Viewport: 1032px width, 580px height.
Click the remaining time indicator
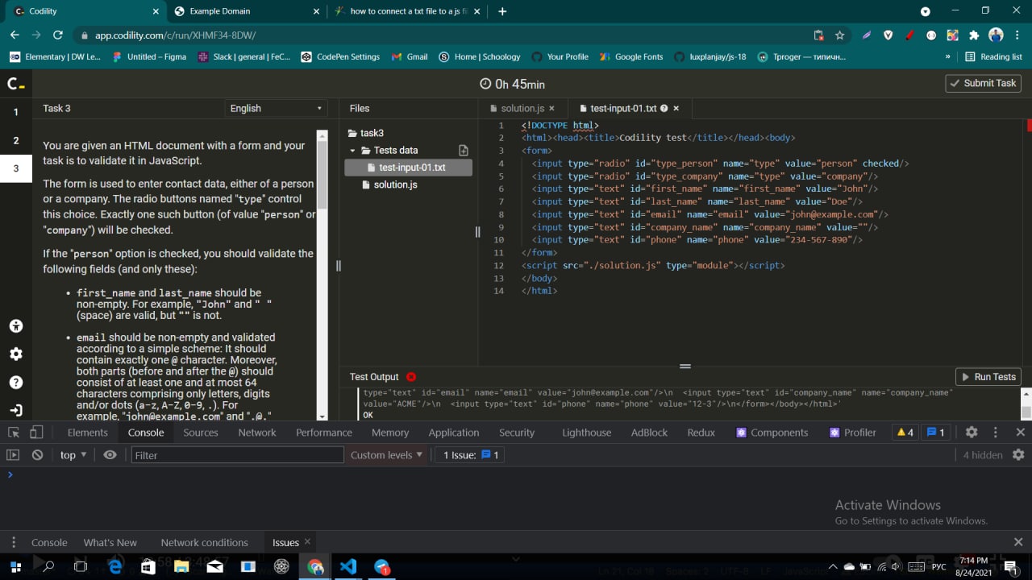coord(513,84)
